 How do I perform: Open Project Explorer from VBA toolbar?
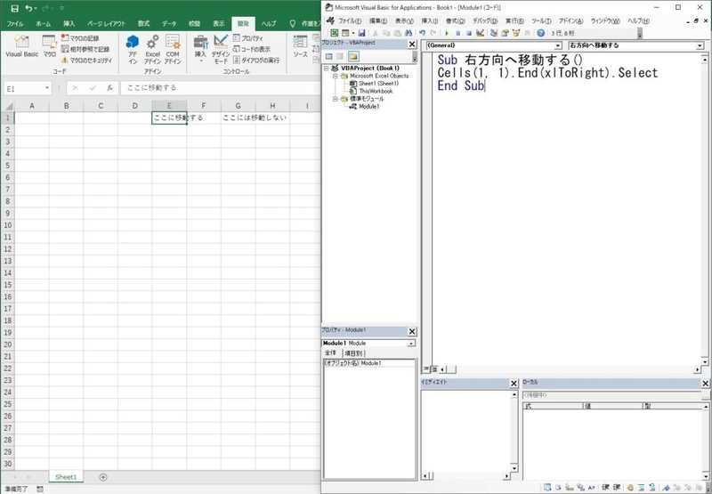click(494, 33)
